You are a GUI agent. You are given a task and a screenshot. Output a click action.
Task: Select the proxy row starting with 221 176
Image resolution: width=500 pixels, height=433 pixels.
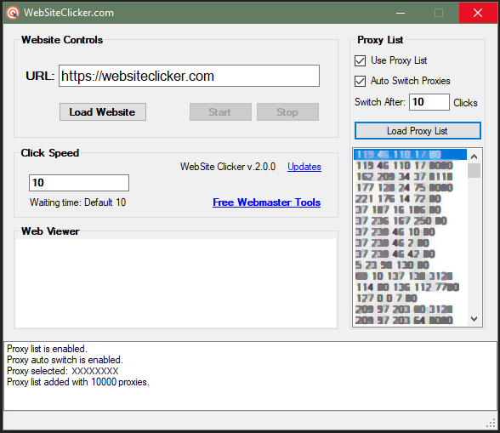[x=411, y=199]
